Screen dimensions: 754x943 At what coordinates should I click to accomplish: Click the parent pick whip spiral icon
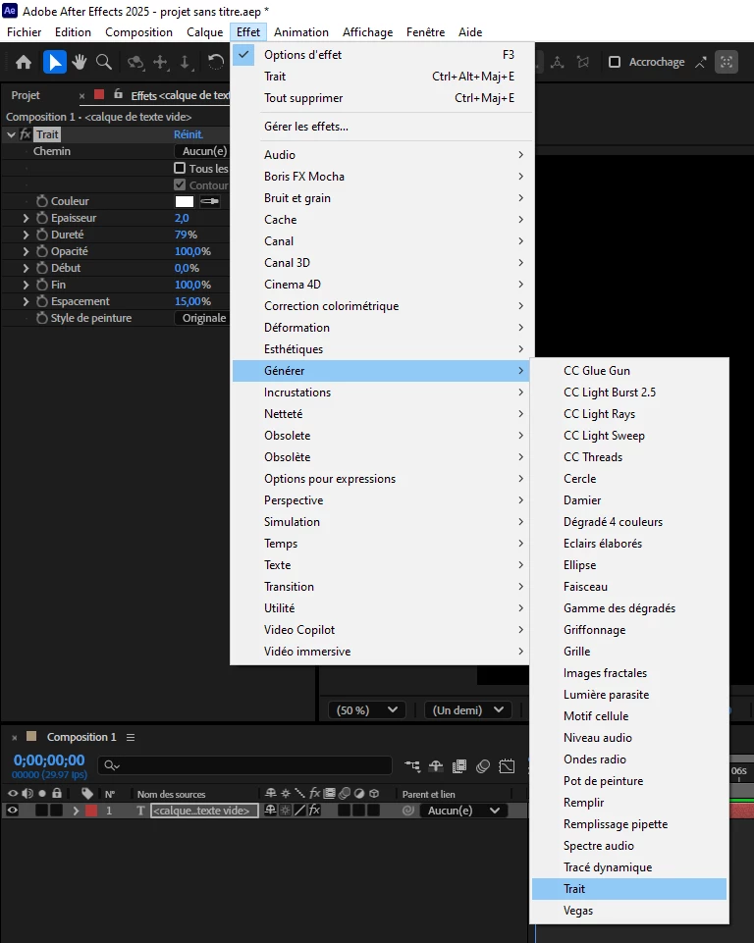(x=408, y=811)
